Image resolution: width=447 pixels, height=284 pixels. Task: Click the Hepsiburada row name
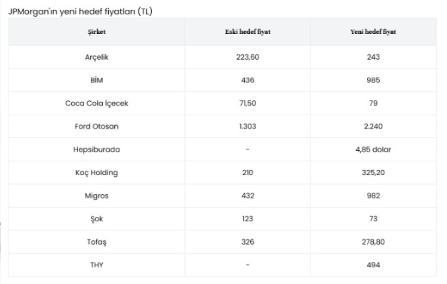pos(97,149)
